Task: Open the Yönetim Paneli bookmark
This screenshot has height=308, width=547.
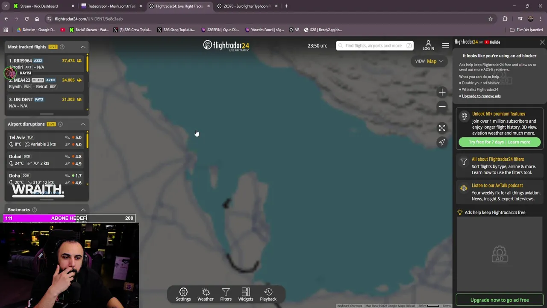Action: pyautogui.click(x=265, y=30)
